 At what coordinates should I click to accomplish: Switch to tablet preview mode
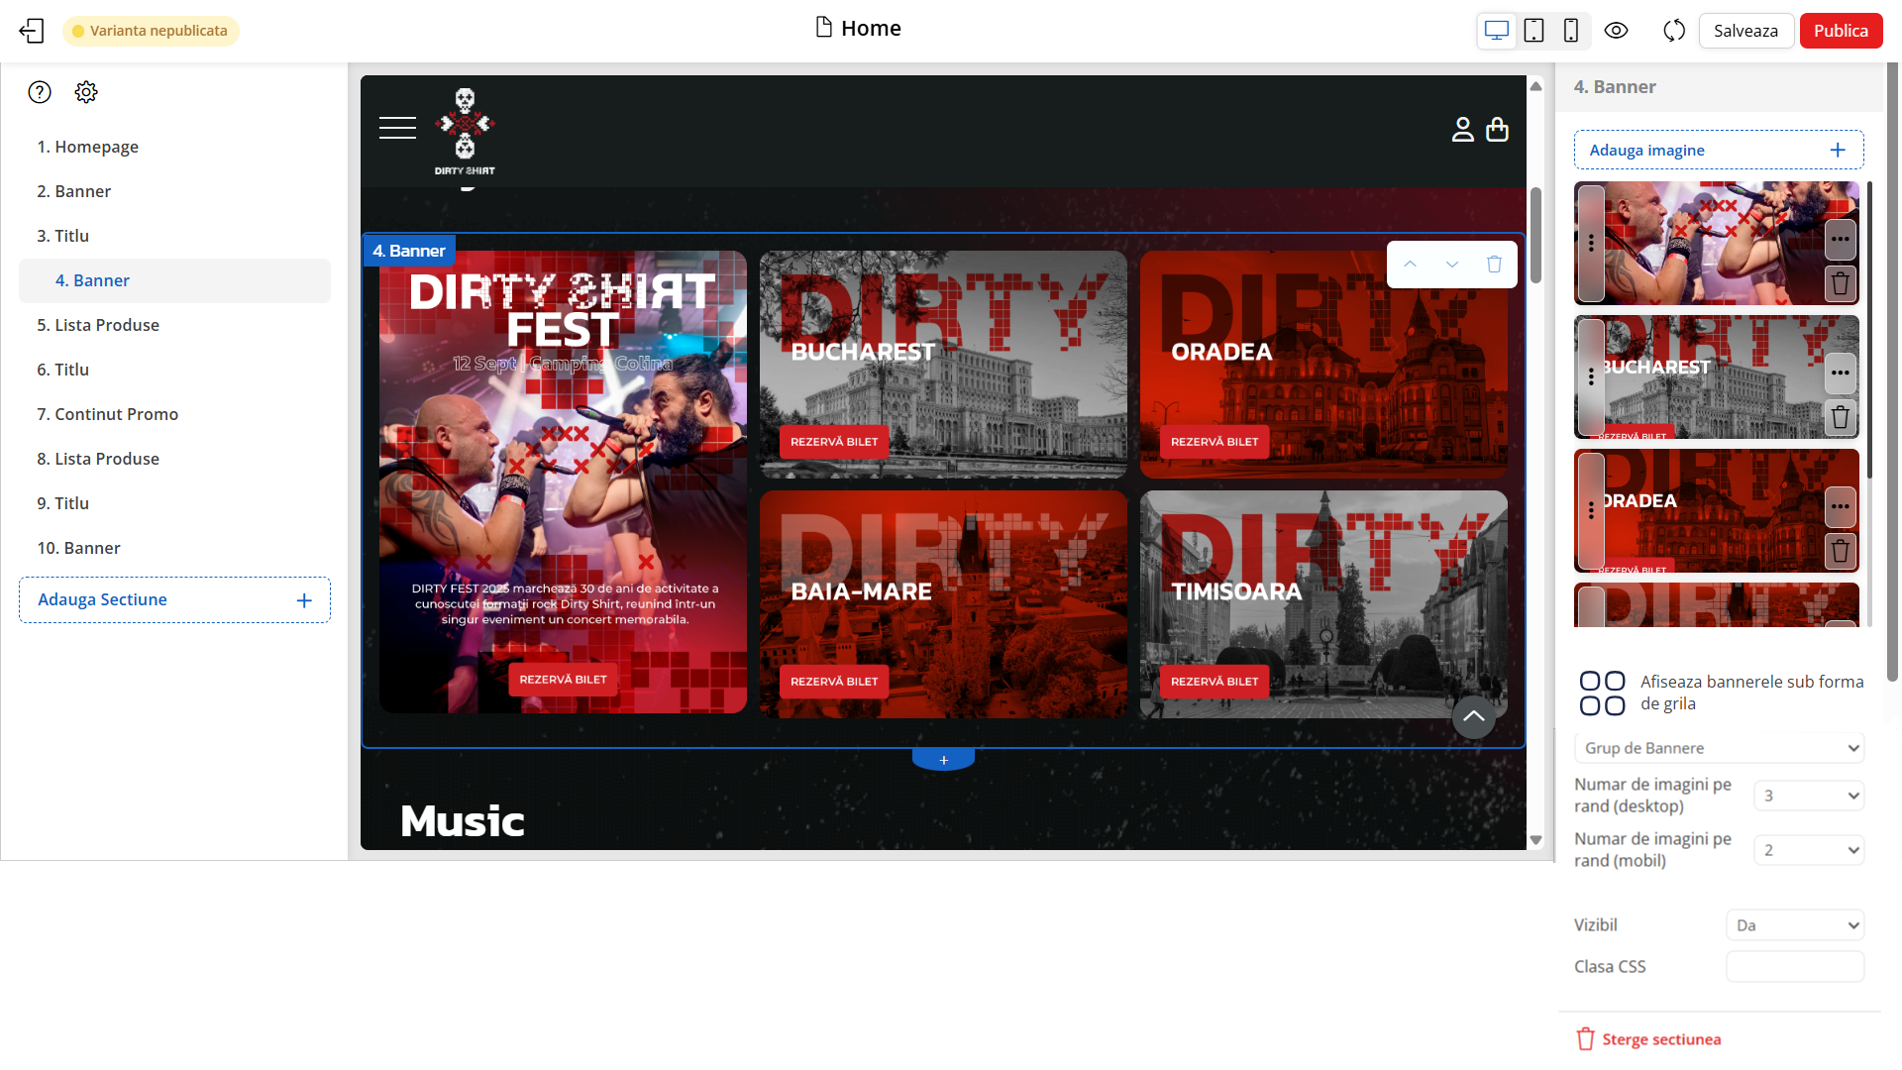point(1533,31)
